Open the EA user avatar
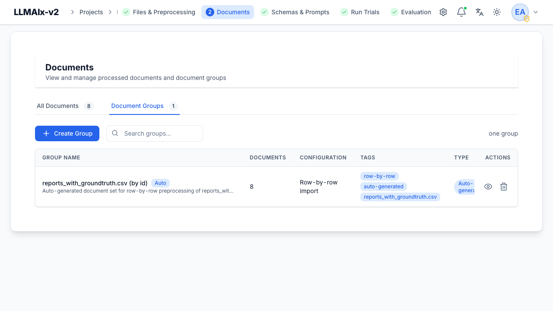Image resolution: width=553 pixels, height=311 pixels. pyautogui.click(x=520, y=12)
